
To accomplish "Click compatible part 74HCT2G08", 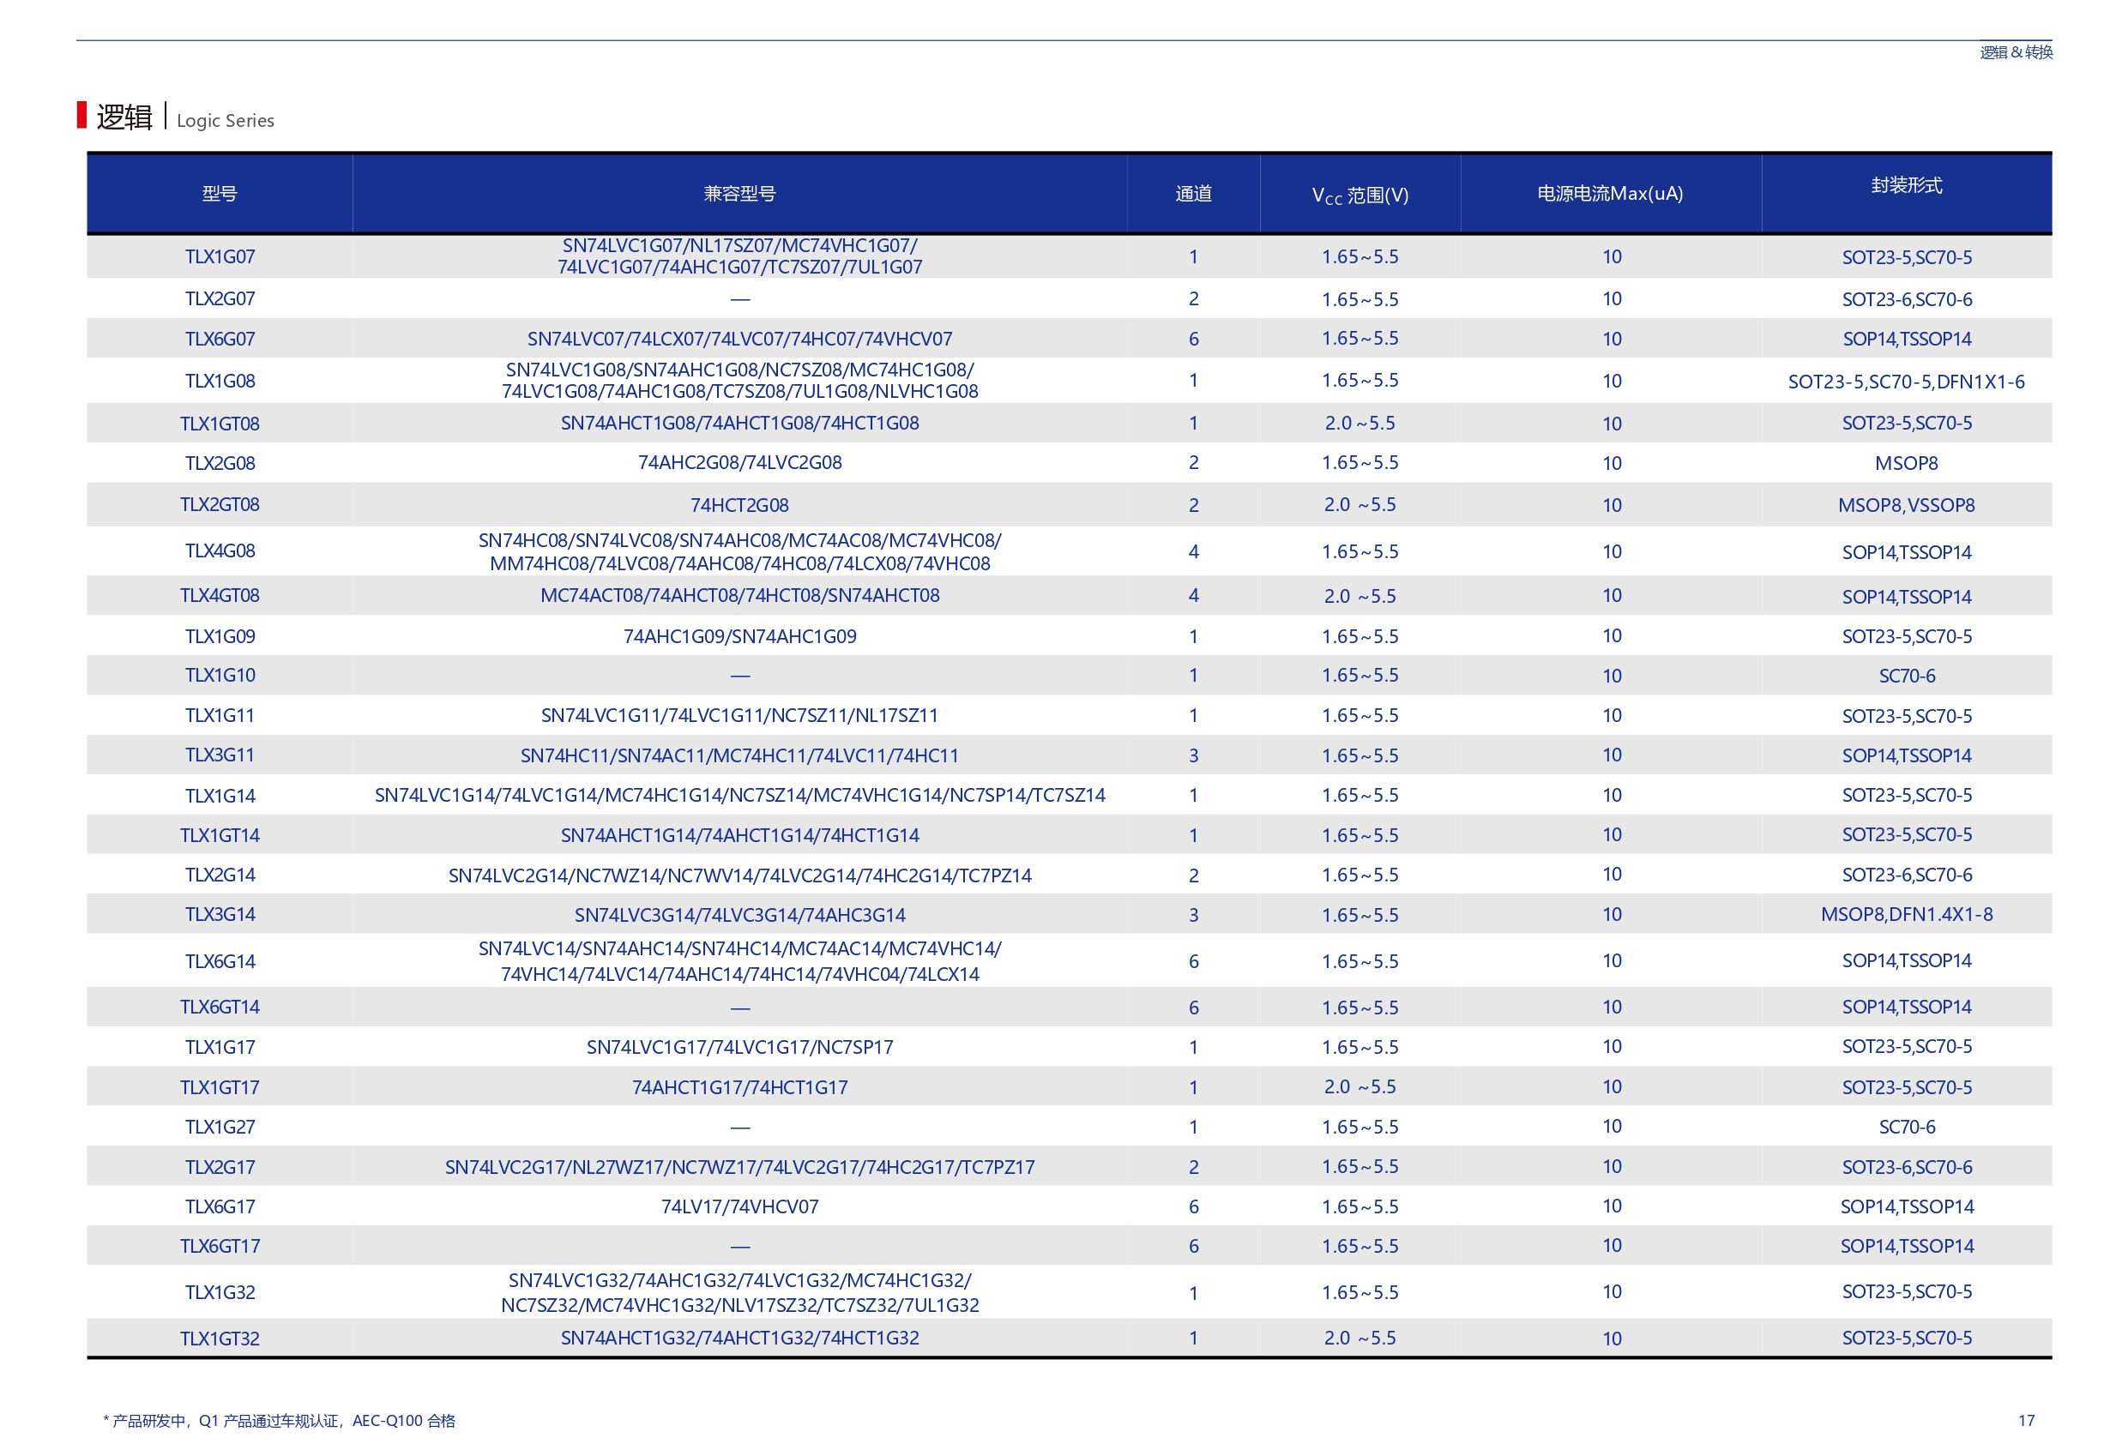I will coord(739,504).
